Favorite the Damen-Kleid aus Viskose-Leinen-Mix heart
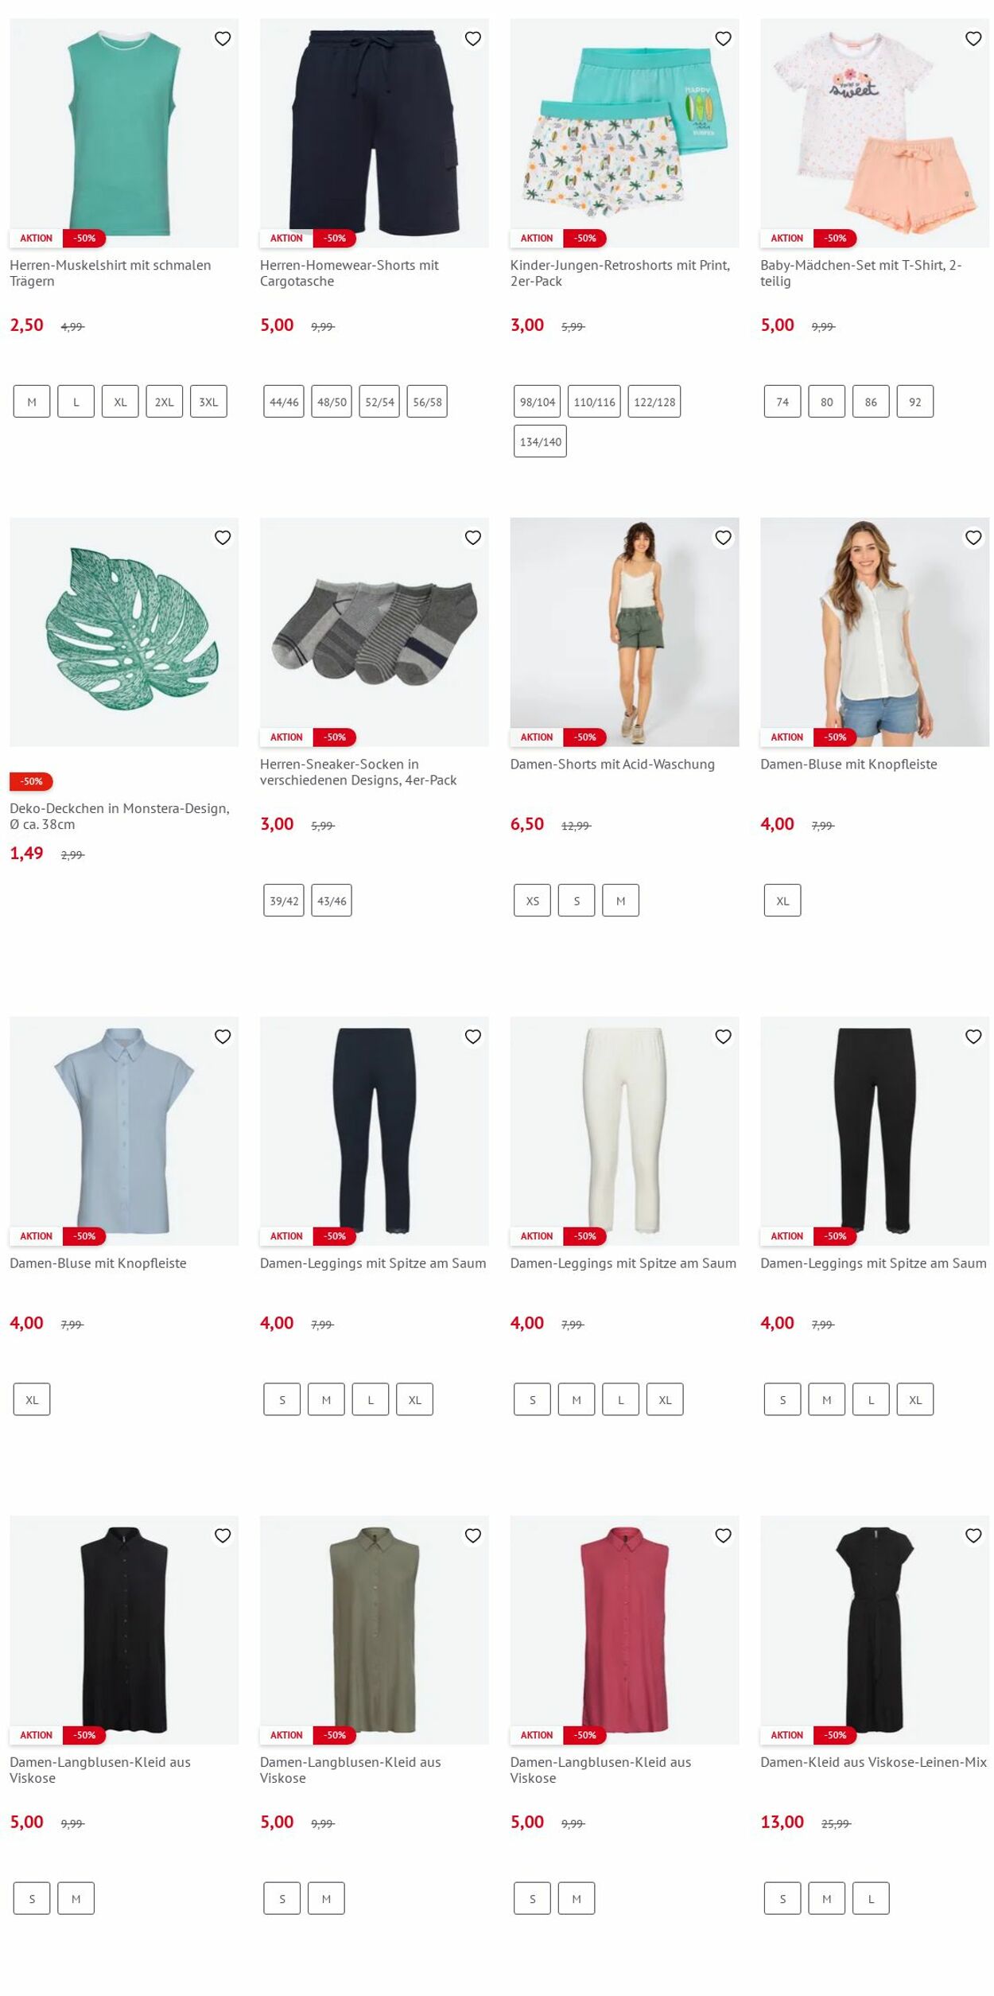 coord(973,1535)
